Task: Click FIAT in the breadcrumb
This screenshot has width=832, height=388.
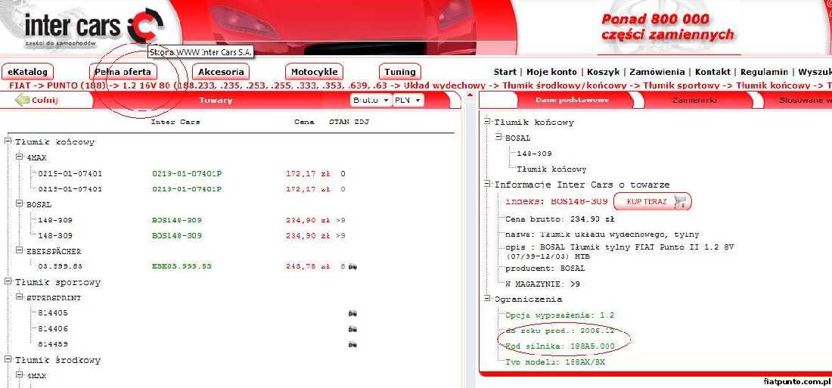Action: (19, 85)
